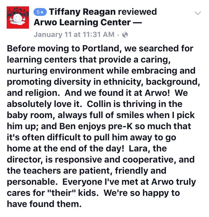Open Tiffany Reagan's profile link

point(82,12)
